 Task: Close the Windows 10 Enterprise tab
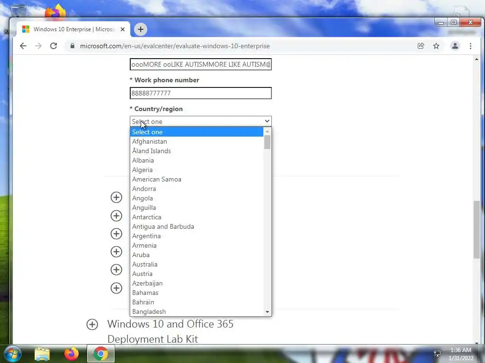pyautogui.click(x=123, y=29)
